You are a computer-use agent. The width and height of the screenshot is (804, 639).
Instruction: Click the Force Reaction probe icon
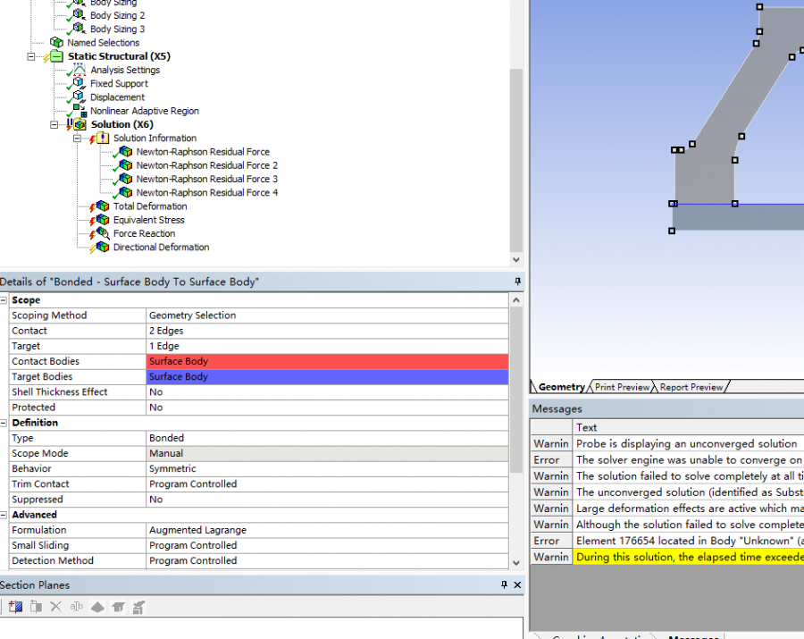tap(102, 233)
